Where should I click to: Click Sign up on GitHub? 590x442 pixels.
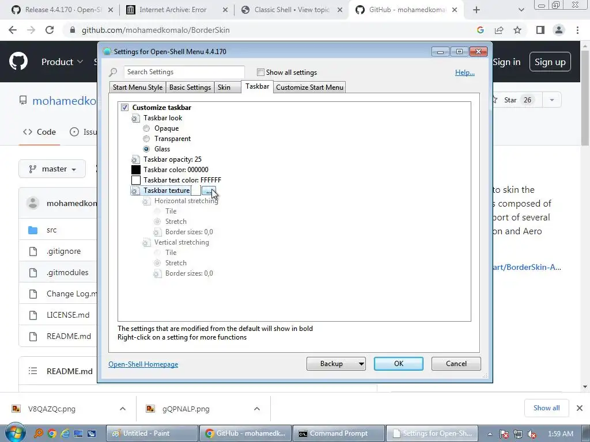[x=550, y=62]
